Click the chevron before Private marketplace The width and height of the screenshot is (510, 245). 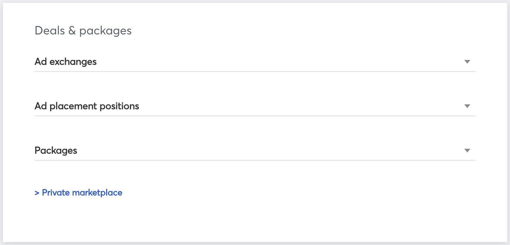[x=37, y=193]
